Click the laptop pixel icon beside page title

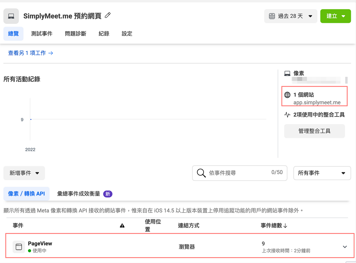11,16
